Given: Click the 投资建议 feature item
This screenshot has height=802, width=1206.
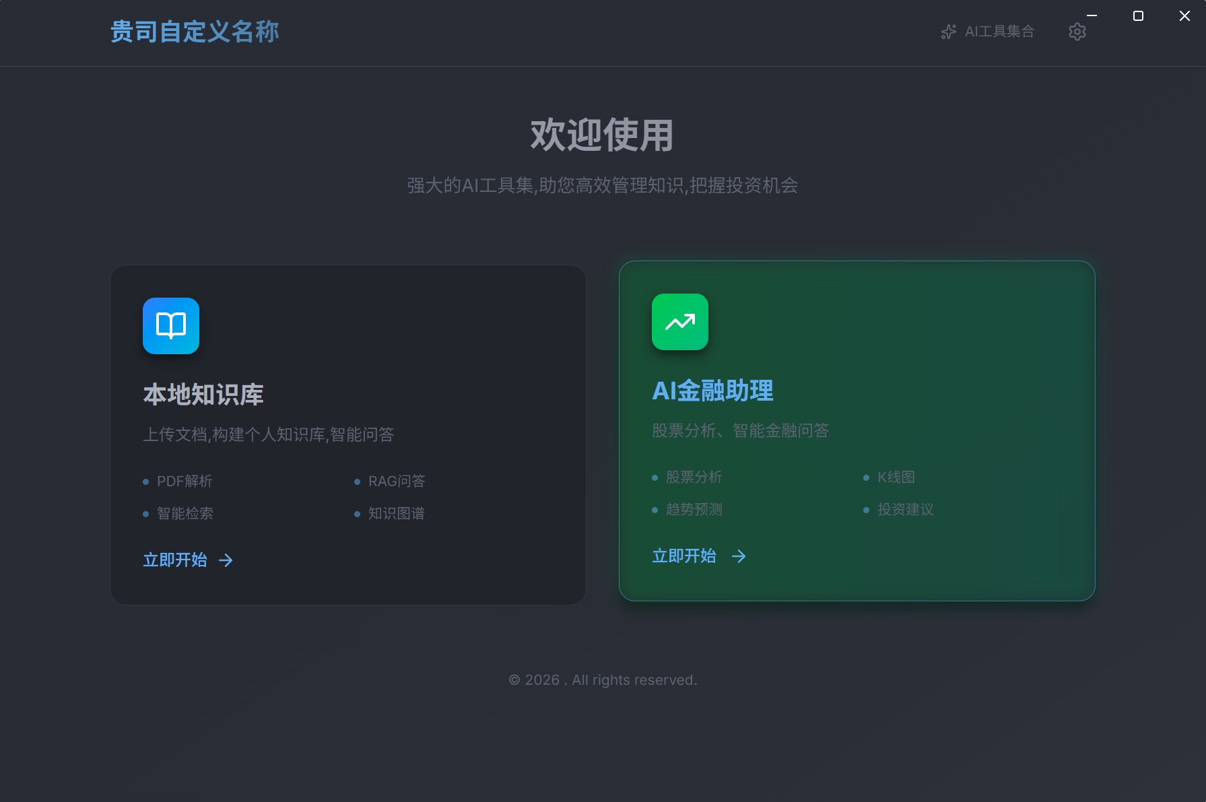Looking at the screenshot, I should (x=905, y=510).
